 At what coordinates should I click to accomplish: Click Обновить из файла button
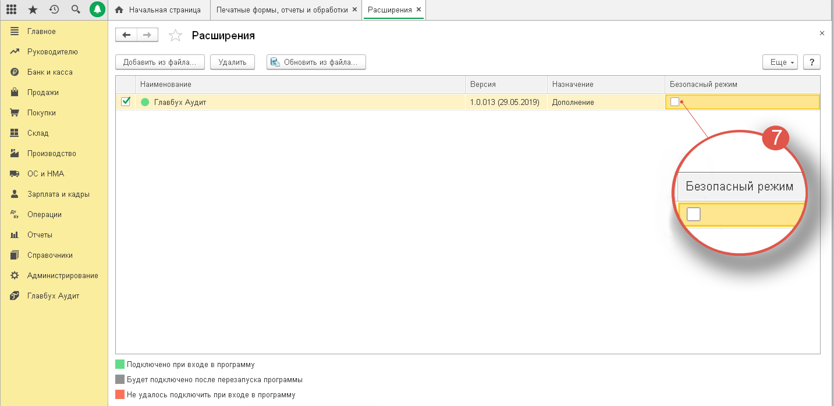[x=316, y=62]
